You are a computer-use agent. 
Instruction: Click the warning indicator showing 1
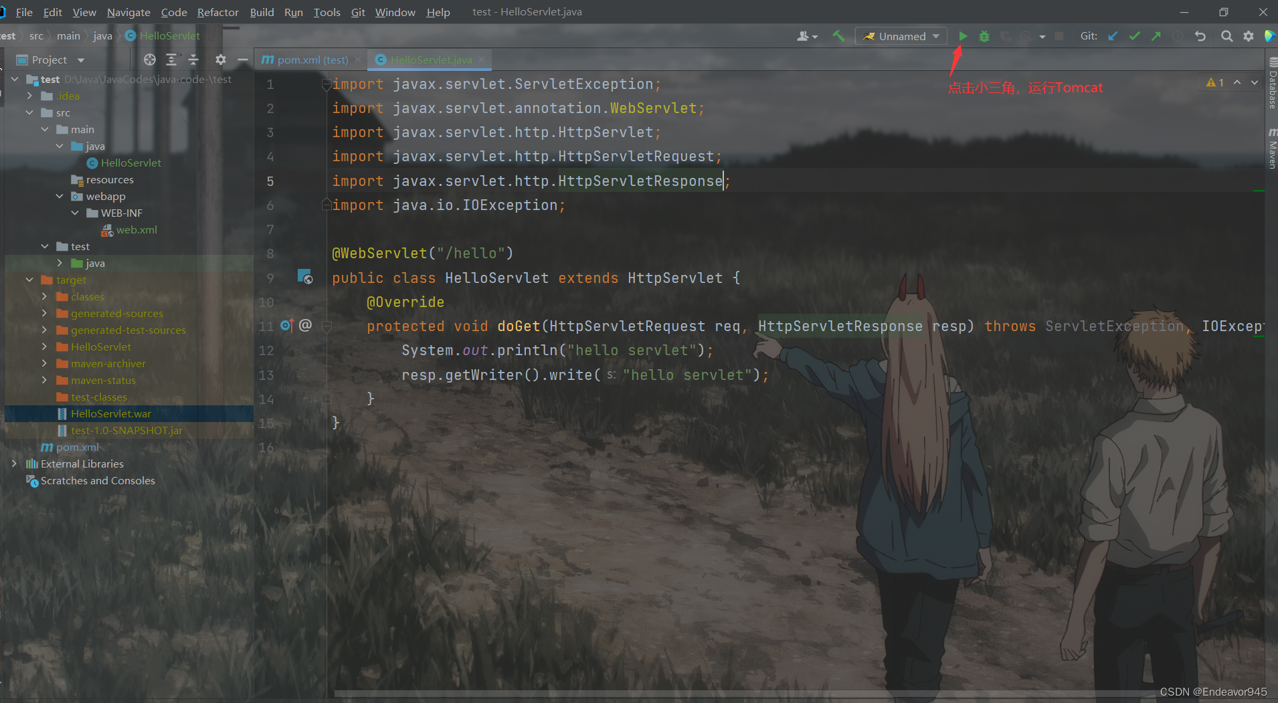click(x=1215, y=82)
